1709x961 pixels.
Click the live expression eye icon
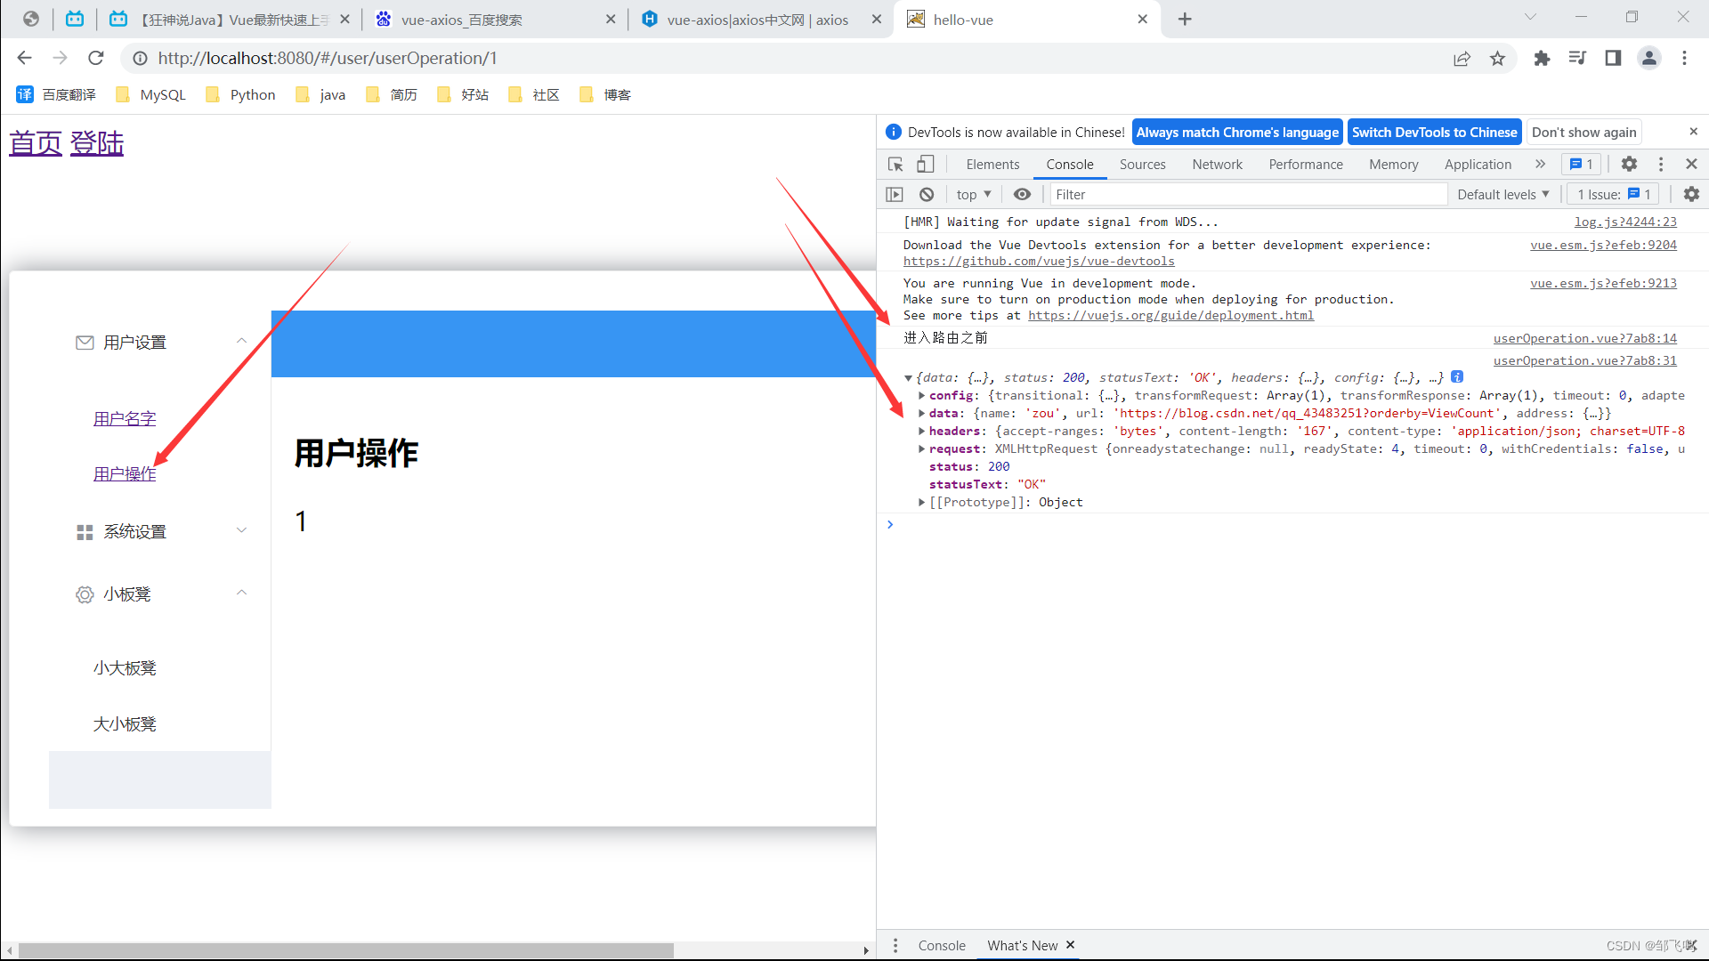[x=1022, y=194]
